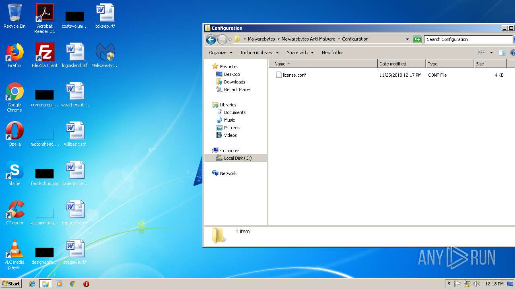The image size is (515, 289).
Task: Sort by Date modified column
Action: click(402, 64)
